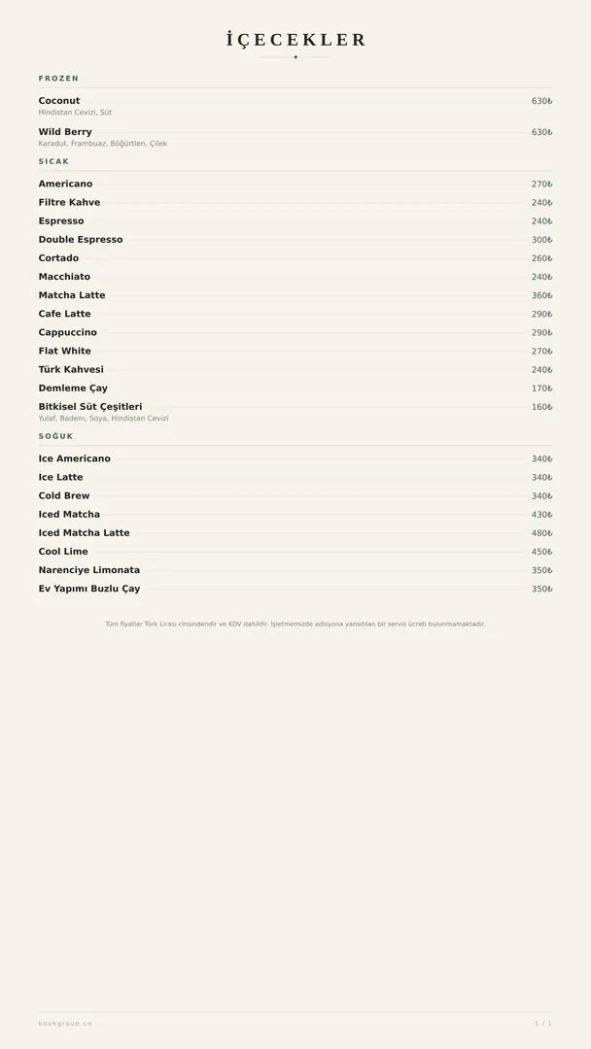Image resolution: width=591 pixels, height=1049 pixels.
Task: Click the Ev Yapımı Buzlu Çay item
Action: [x=295, y=589]
